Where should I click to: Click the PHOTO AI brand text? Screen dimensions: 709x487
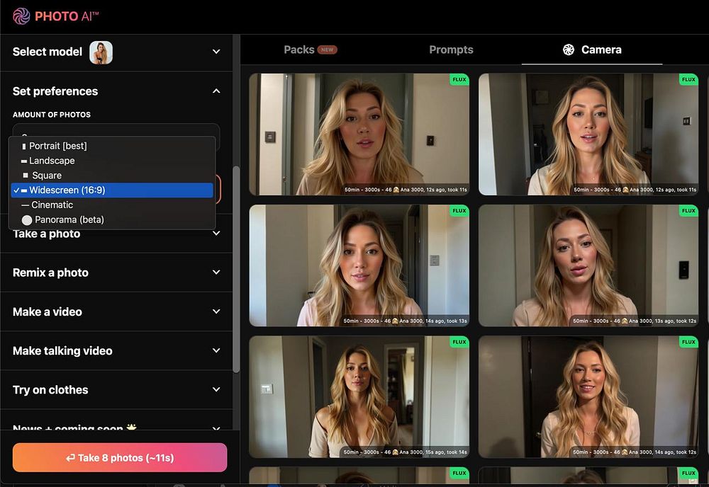tap(67, 16)
